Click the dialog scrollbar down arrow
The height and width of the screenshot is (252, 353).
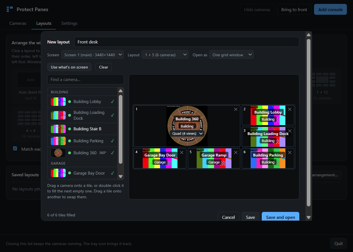308,217
